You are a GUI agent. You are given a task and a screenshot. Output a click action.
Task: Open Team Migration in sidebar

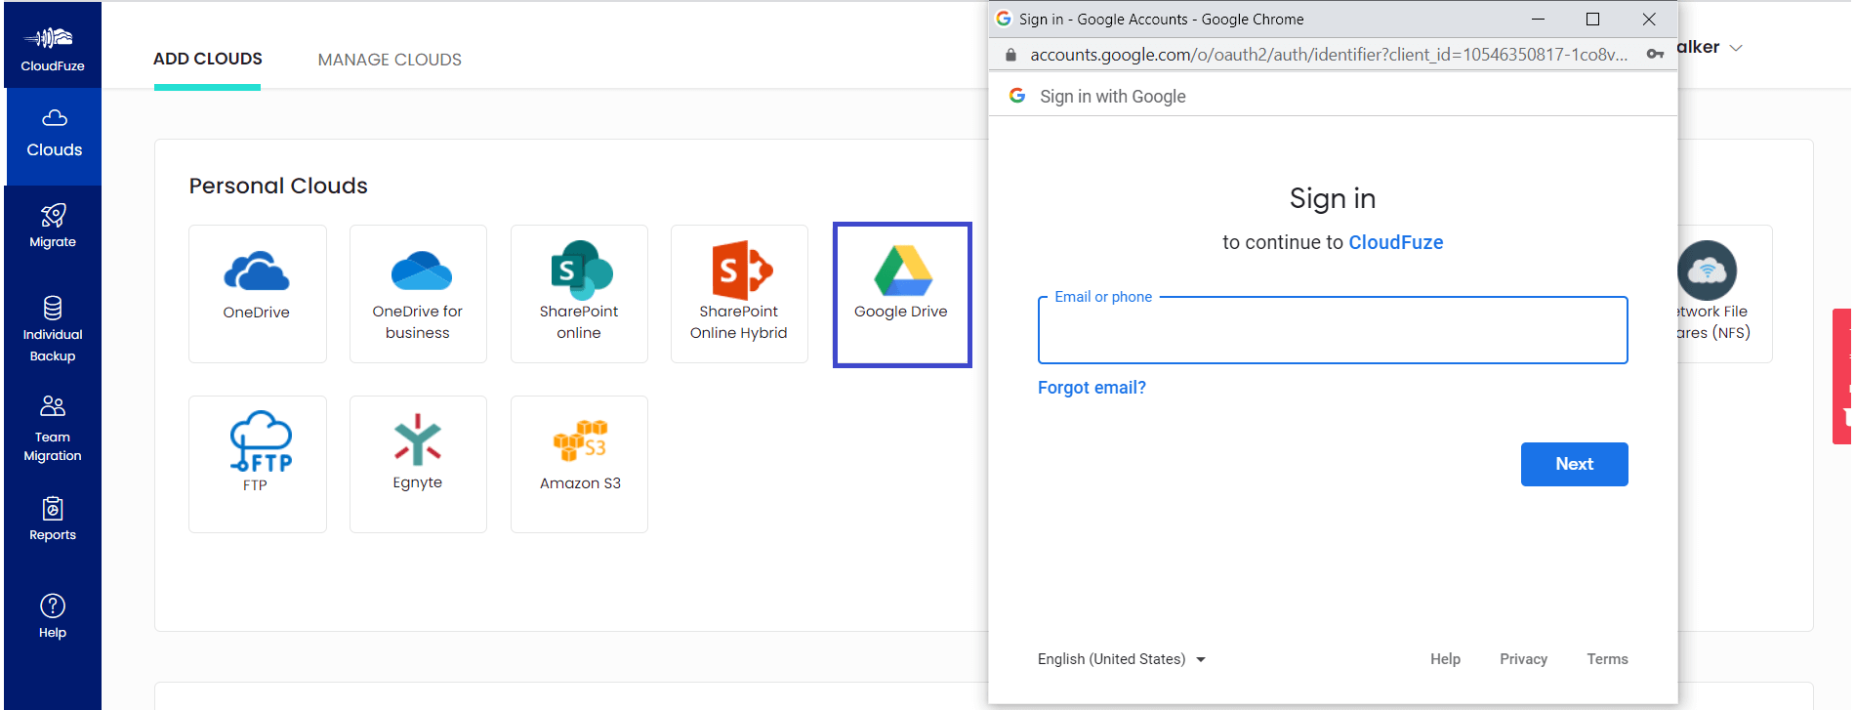tap(53, 430)
